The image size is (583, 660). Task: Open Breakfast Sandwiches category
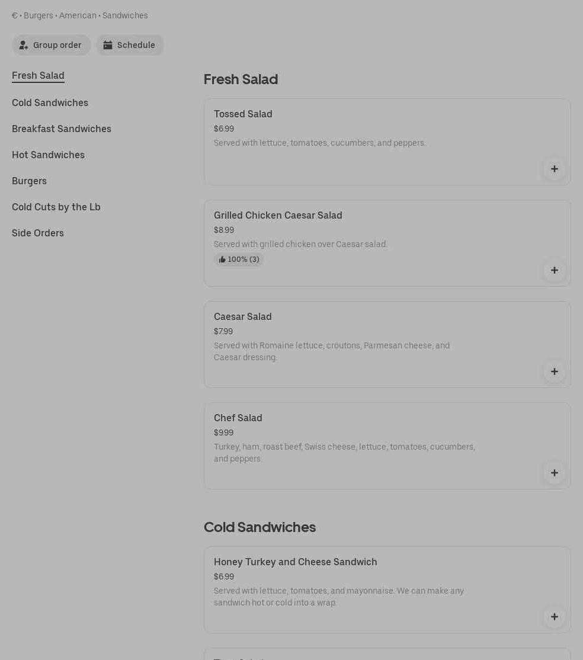(62, 129)
